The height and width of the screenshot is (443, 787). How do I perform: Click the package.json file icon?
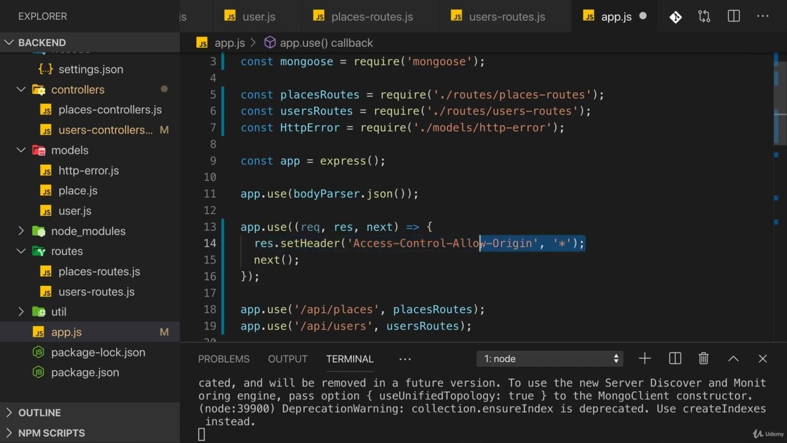[x=39, y=372]
